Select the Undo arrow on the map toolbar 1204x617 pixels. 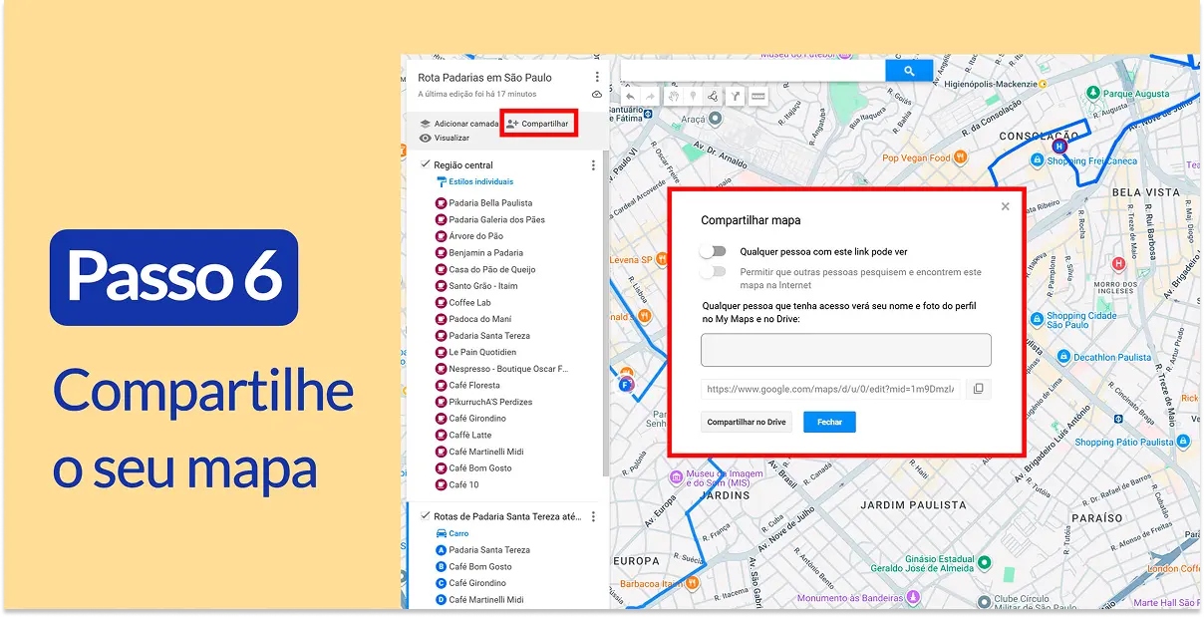pos(630,96)
